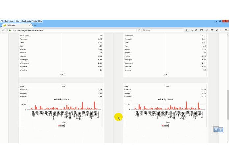Click the second floating download-arrow button
The width and height of the screenshot is (229, 163).
[x=221, y=130]
